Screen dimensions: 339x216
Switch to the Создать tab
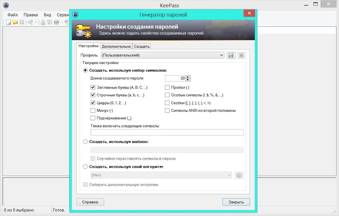coord(142,46)
